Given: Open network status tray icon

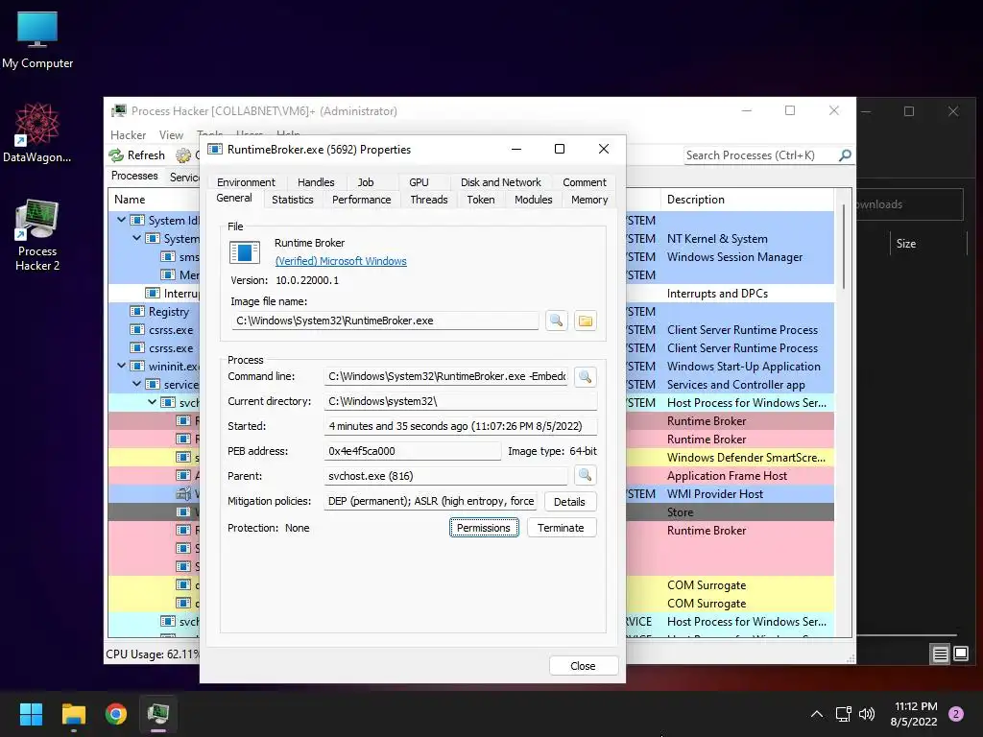Looking at the screenshot, I should pyautogui.click(x=843, y=714).
